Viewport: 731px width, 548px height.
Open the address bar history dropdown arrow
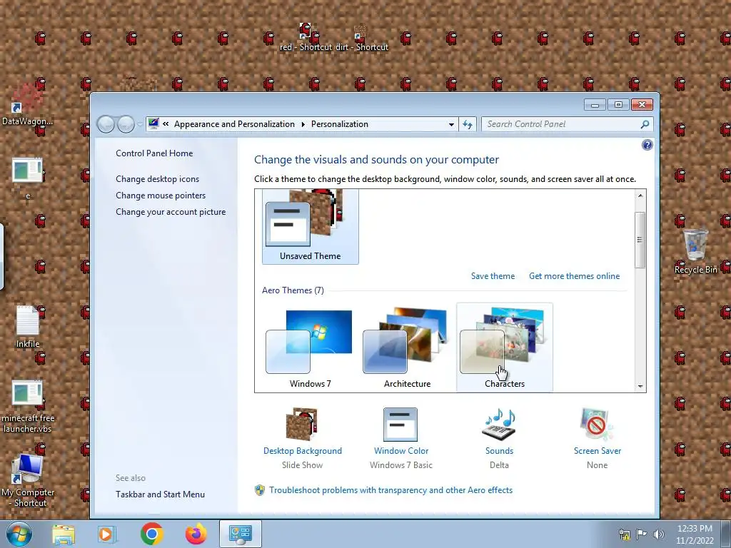point(451,124)
